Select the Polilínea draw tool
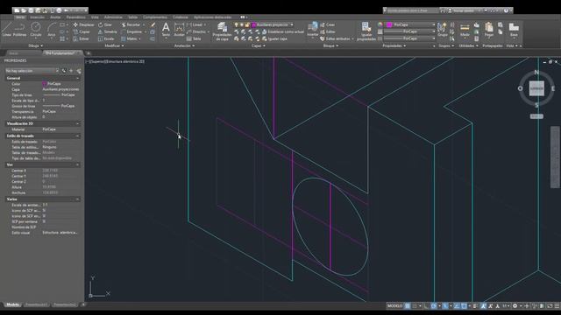Image resolution: width=561 pixels, height=315 pixels. (x=19, y=29)
